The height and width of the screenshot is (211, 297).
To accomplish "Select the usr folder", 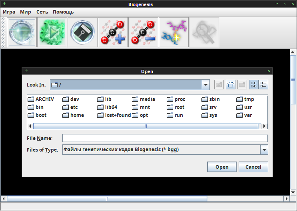I will click(x=244, y=107).
